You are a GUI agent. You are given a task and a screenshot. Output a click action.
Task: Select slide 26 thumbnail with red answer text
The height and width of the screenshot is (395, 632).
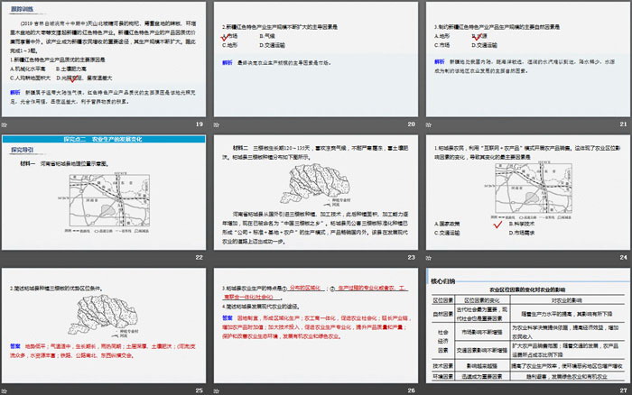click(316, 326)
